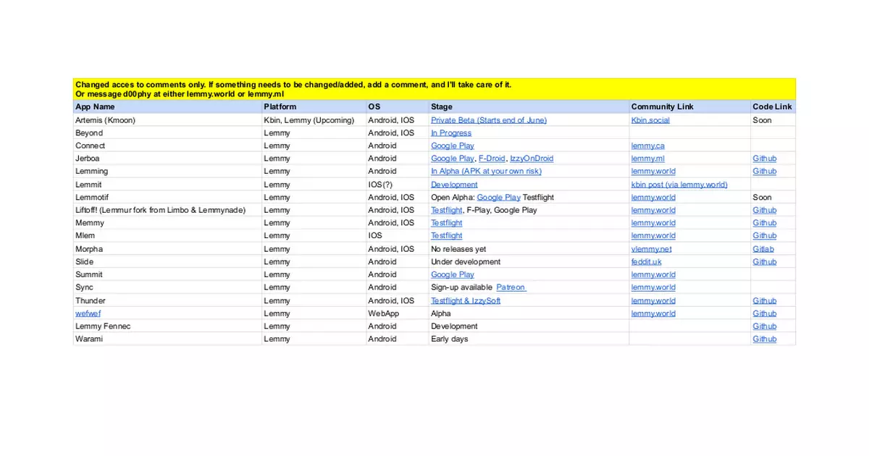Open Lemmotif's lemmy.world community link

653,197
